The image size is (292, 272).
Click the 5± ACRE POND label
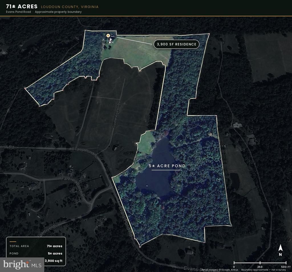pyautogui.click(x=167, y=166)
